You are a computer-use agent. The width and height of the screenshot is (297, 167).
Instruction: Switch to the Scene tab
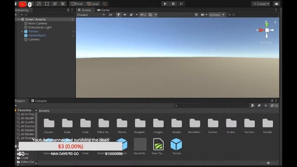[84, 10]
